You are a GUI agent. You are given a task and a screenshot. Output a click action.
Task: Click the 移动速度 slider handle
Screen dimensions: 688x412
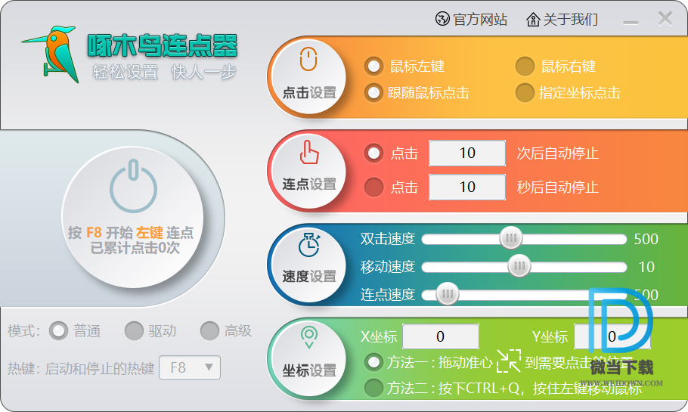pyautogui.click(x=519, y=266)
